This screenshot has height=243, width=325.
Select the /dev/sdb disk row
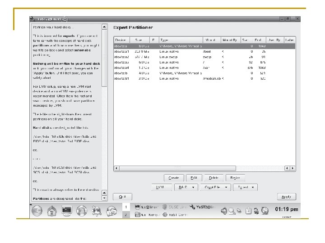204,73
